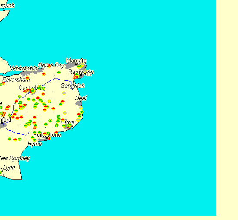Click the red striped marker at Folkestone harbour
The height and width of the screenshot is (220, 238).
49,138
